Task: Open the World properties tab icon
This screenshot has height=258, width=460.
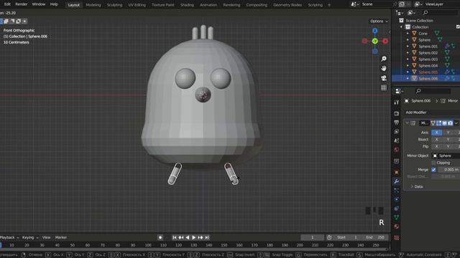Action: [396, 150]
